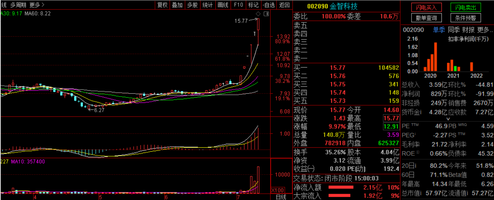Switch to 同季 same-quarter view
Screen dimensions: 494x200
tap(454, 30)
